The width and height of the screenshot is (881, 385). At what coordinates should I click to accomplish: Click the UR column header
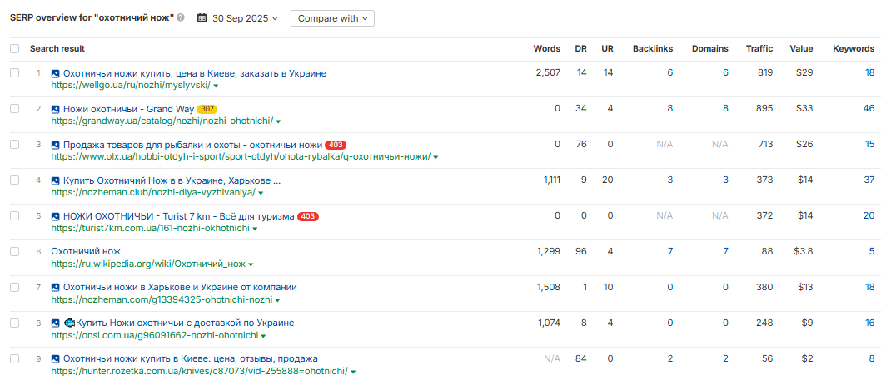click(607, 49)
